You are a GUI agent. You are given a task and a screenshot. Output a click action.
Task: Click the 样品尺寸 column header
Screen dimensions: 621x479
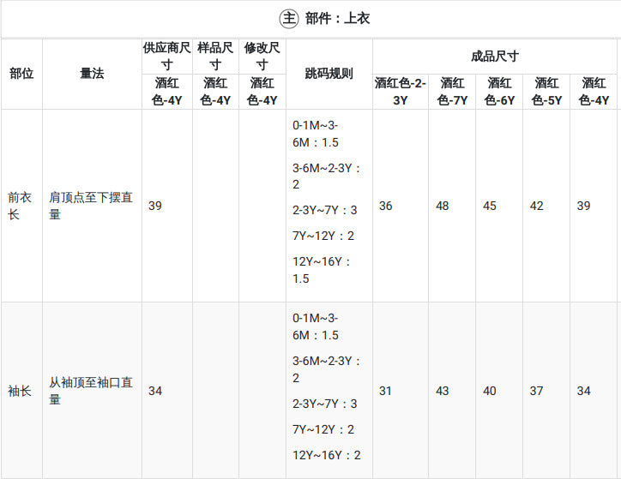(x=215, y=57)
